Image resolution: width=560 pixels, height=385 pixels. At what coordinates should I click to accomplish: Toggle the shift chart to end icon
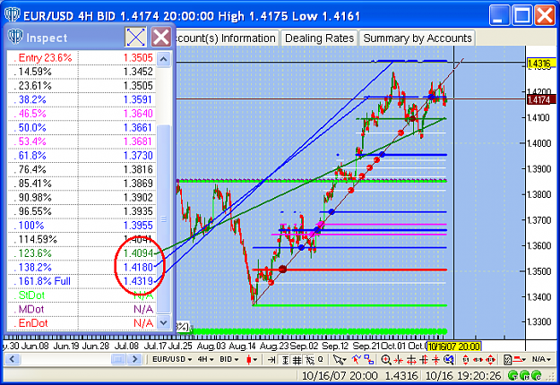pos(271,360)
